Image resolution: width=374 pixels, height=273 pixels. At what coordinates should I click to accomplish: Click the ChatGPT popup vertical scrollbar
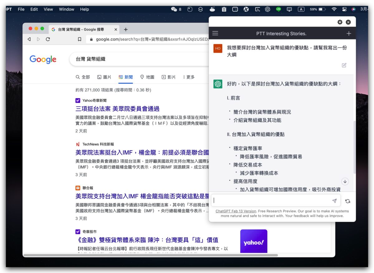354,147
